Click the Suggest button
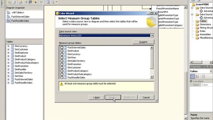The width and height of the screenshot is (213, 120). point(143,42)
